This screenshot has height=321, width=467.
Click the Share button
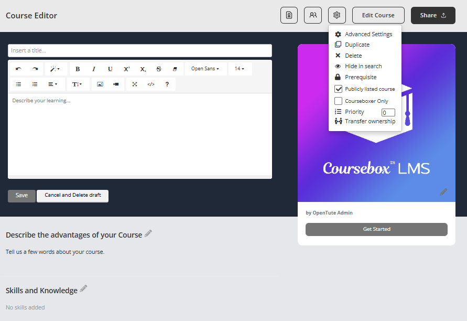coord(433,16)
